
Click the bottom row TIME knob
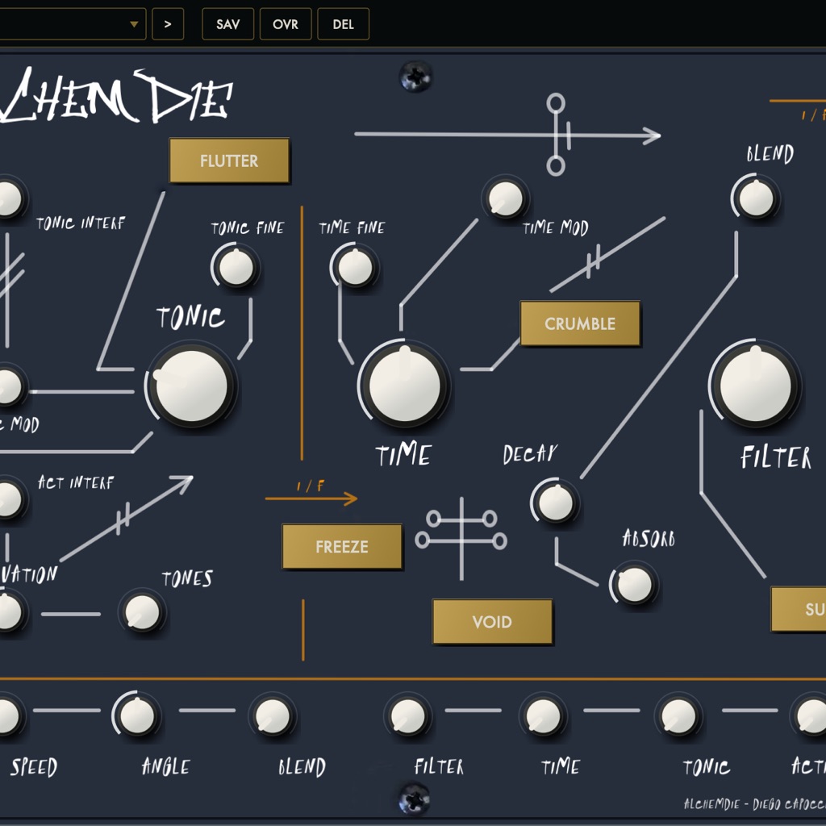click(x=543, y=716)
